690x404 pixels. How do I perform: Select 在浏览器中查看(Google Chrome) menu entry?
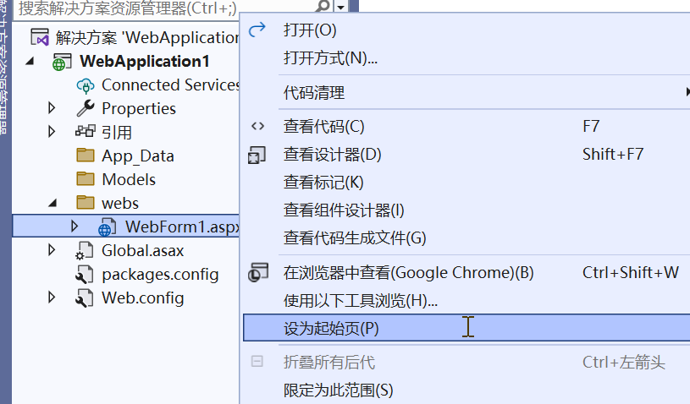pyautogui.click(x=408, y=273)
